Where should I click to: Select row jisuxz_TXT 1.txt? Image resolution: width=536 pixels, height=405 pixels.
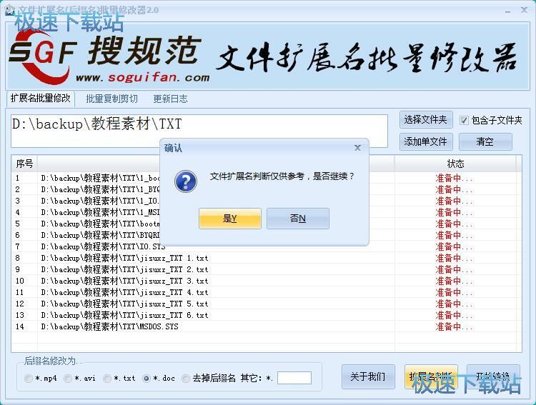coord(267,258)
